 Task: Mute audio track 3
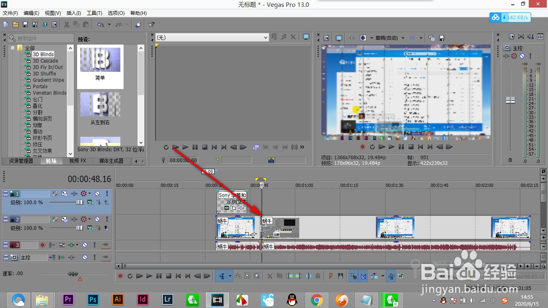click(x=85, y=245)
